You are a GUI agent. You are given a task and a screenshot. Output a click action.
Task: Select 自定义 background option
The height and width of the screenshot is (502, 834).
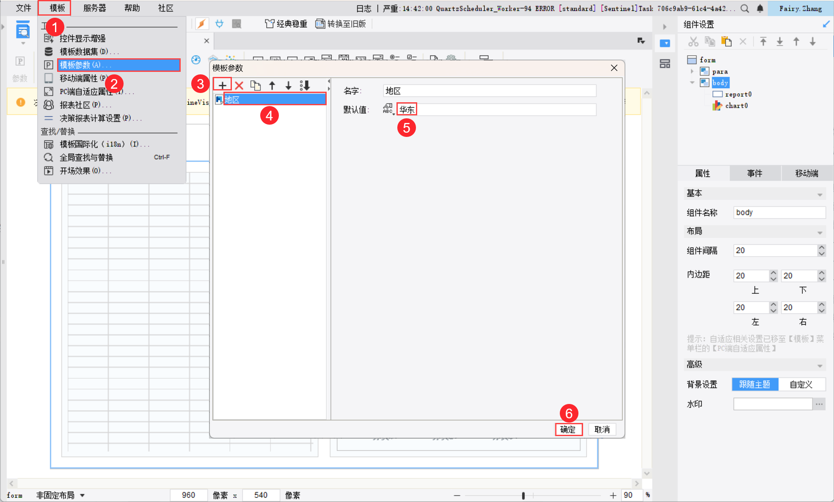(x=801, y=384)
